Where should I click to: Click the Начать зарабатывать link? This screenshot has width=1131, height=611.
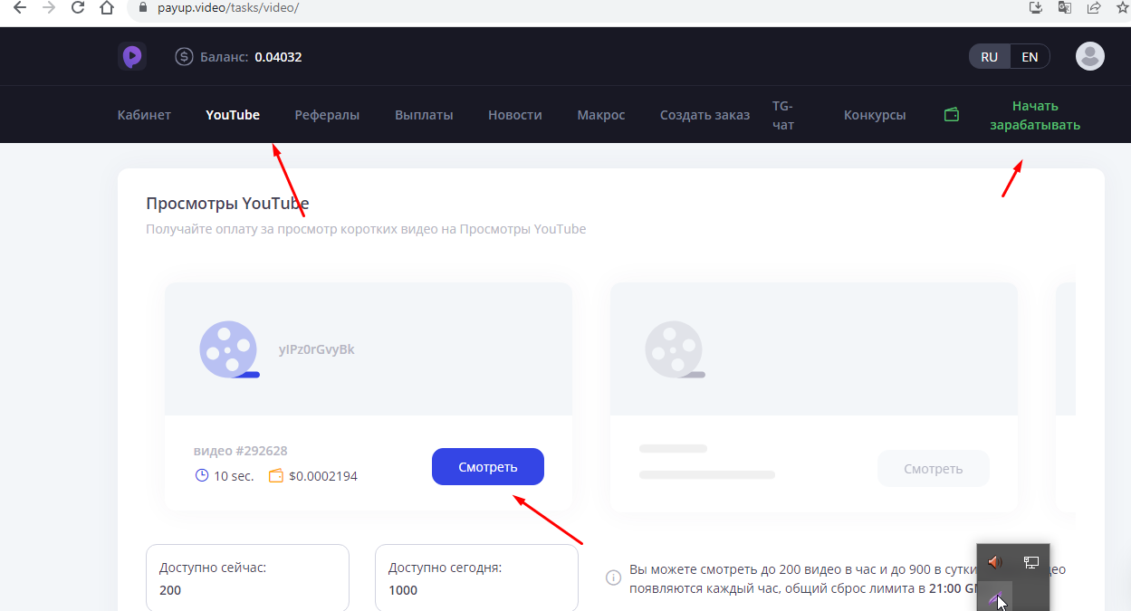click(1035, 115)
